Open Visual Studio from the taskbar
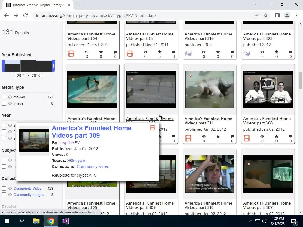303x227 pixels. coord(65,221)
